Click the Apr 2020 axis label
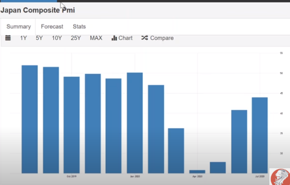 (x=197, y=176)
